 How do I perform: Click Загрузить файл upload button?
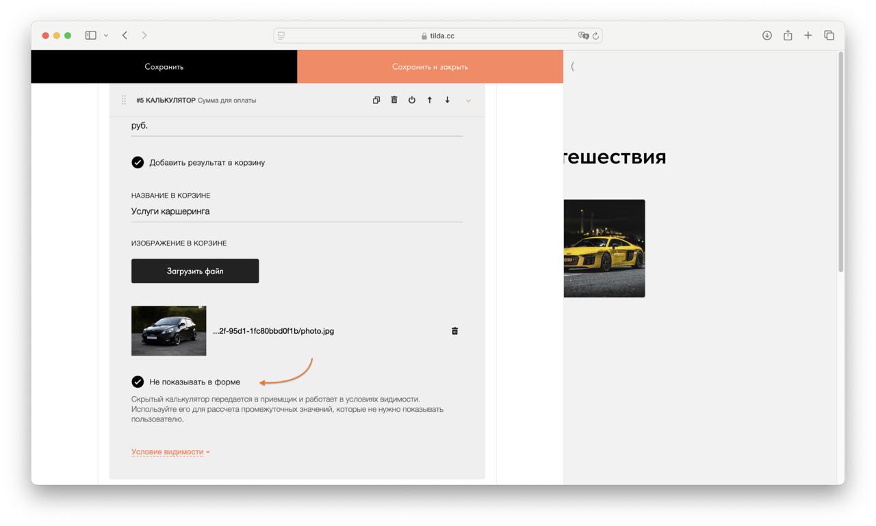pyautogui.click(x=195, y=271)
